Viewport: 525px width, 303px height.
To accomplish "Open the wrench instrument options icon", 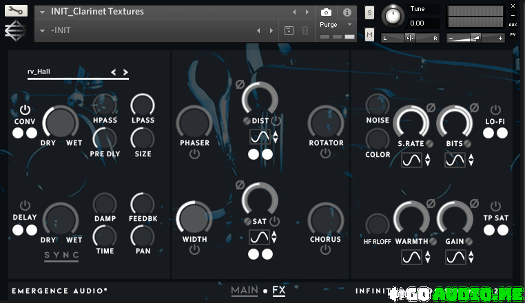I will coord(16,11).
